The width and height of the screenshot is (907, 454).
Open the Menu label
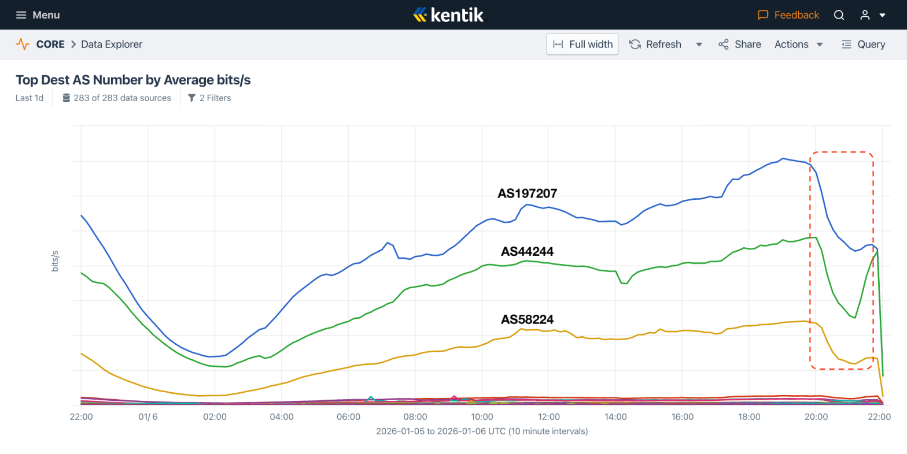(x=46, y=15)
